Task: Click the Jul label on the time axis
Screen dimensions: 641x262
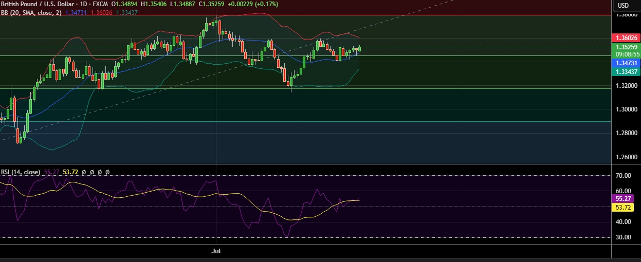Action: [x=216, y=251]
